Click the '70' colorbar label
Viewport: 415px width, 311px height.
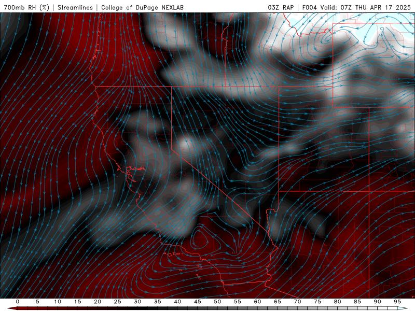tap(297, 302)
